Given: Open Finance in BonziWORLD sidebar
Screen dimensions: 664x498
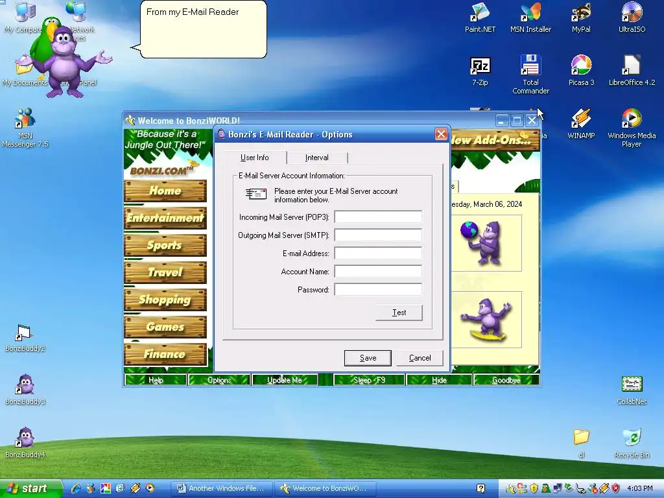Looking at the screenshot, I should (165, 354).
